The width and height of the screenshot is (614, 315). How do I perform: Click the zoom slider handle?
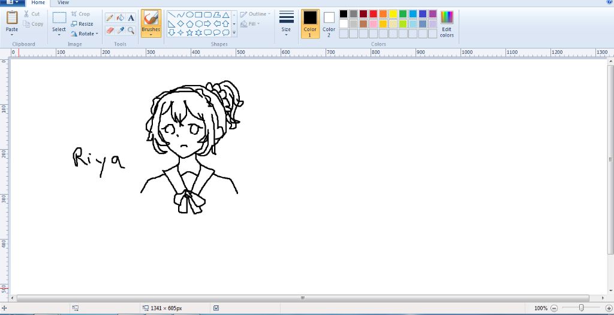click(582, 308)
